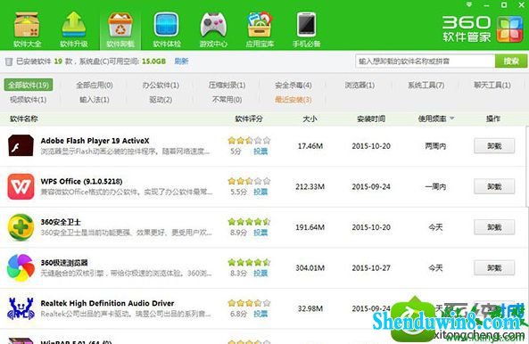This screenshot has width=529, height=344.
Task: Sort by the 软件评分 column header
Action: [249, 119]
